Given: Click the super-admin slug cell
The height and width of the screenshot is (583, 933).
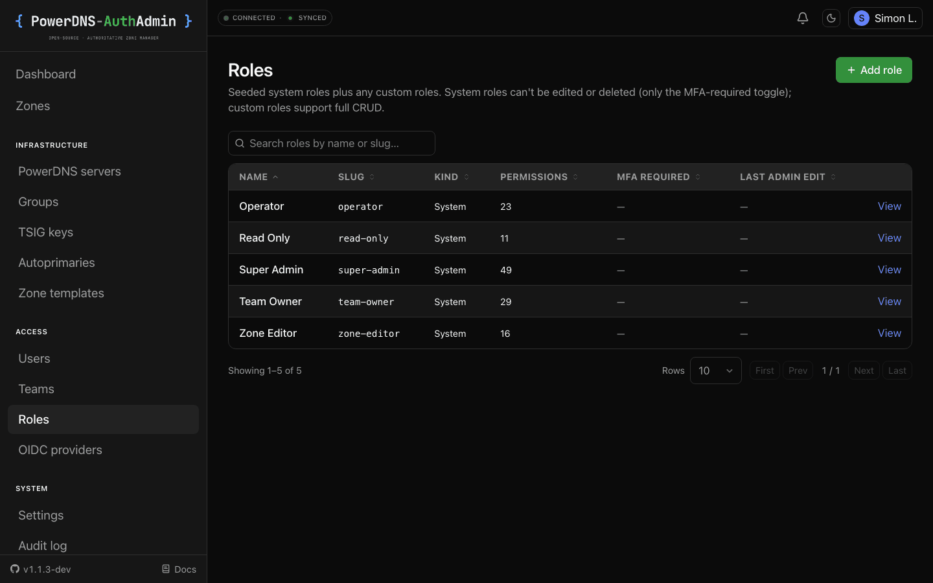Looking at the screenshot, I should [x=369, y=270].
